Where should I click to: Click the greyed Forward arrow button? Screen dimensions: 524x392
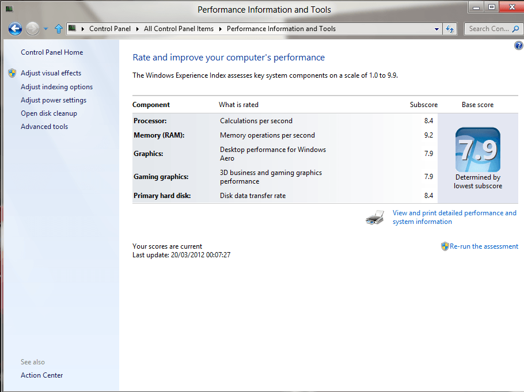pos(32,29)
